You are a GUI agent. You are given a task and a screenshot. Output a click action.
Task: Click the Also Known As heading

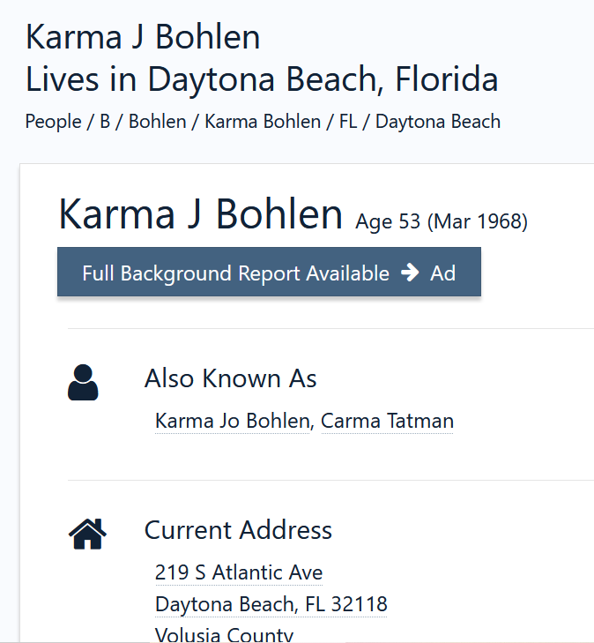[x=231, y=378]
